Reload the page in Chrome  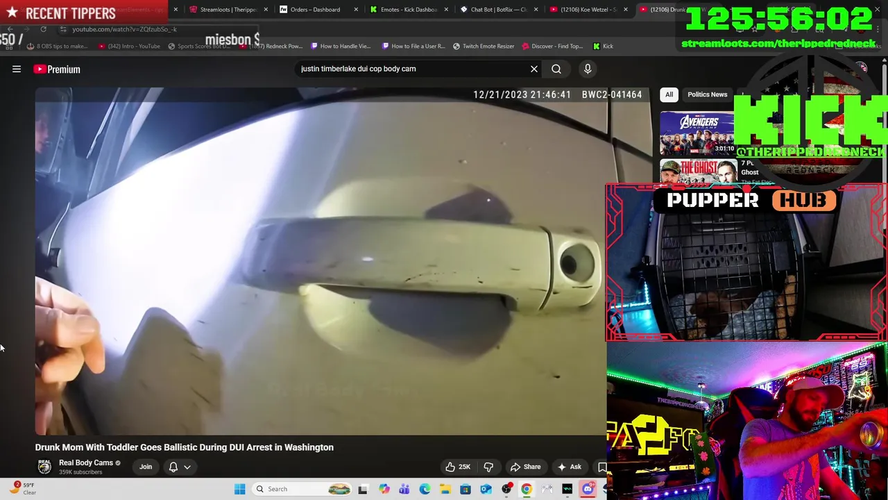(x=43, y=29)
